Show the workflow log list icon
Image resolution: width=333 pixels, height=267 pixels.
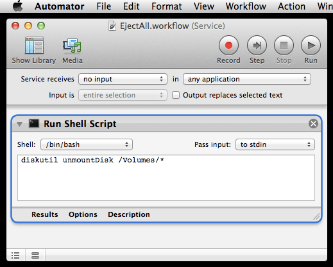[x=15, y=255]
